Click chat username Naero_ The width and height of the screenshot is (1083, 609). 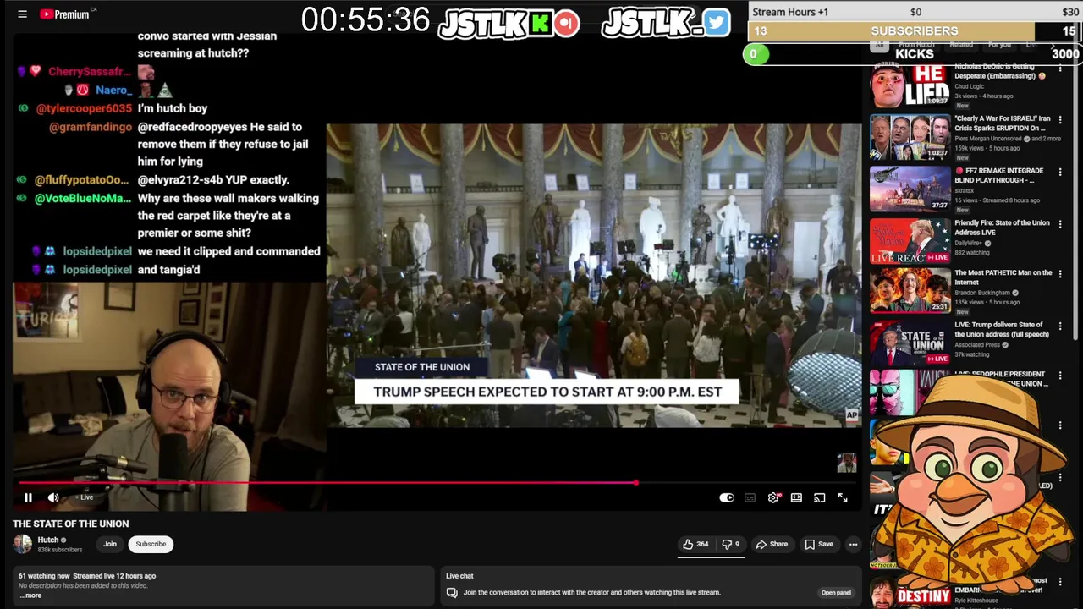tap(113, 90)
